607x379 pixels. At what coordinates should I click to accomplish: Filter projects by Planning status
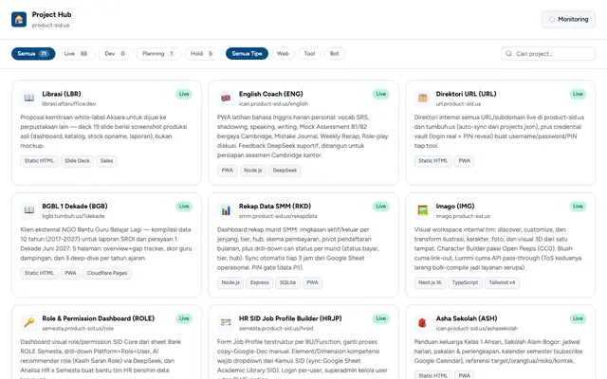coord(158,54)
